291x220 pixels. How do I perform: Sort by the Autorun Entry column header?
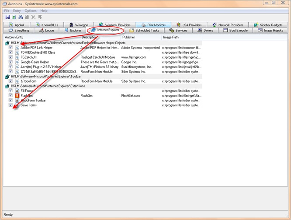42,37
